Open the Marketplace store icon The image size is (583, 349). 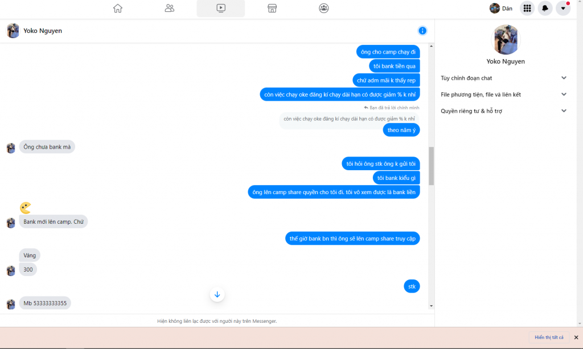pyautogui.click(x=272, y=8)
